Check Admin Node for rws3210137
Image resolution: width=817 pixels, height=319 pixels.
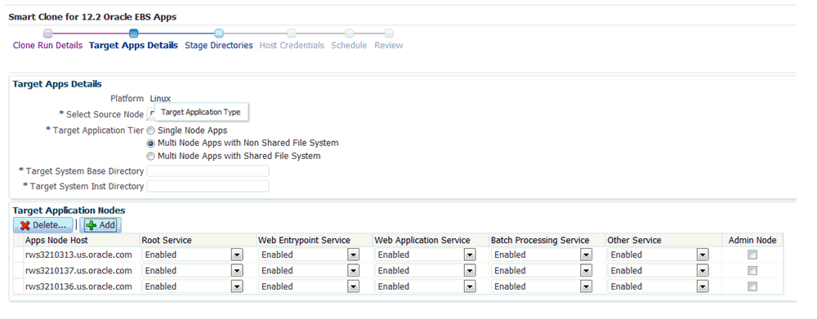(x=752, y=271)
